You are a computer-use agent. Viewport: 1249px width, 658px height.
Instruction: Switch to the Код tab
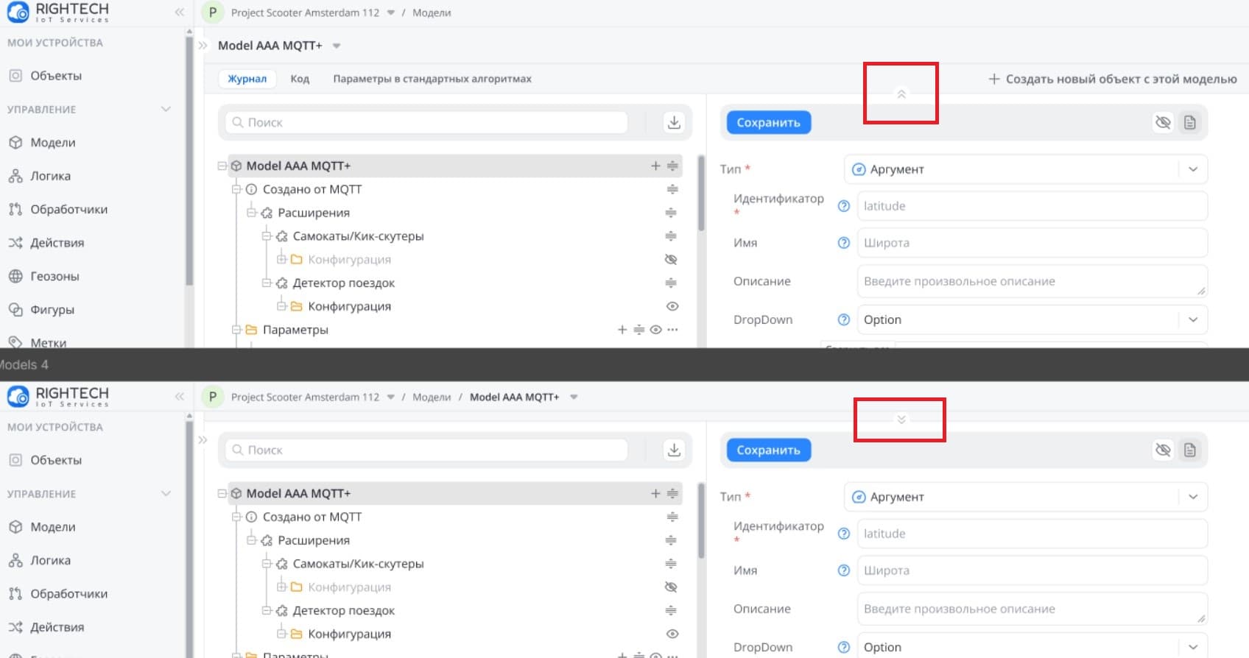tap(300, 79)
